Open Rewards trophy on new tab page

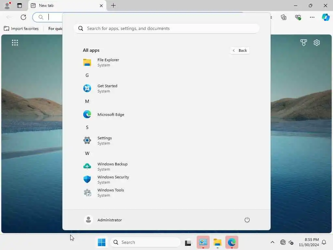pos(304,43)
